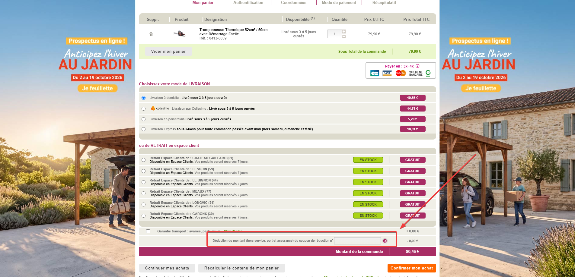The height and width of the screenshot is (277, 575).
Task: Click the CB card payment logo
Action: coord(375,73)
